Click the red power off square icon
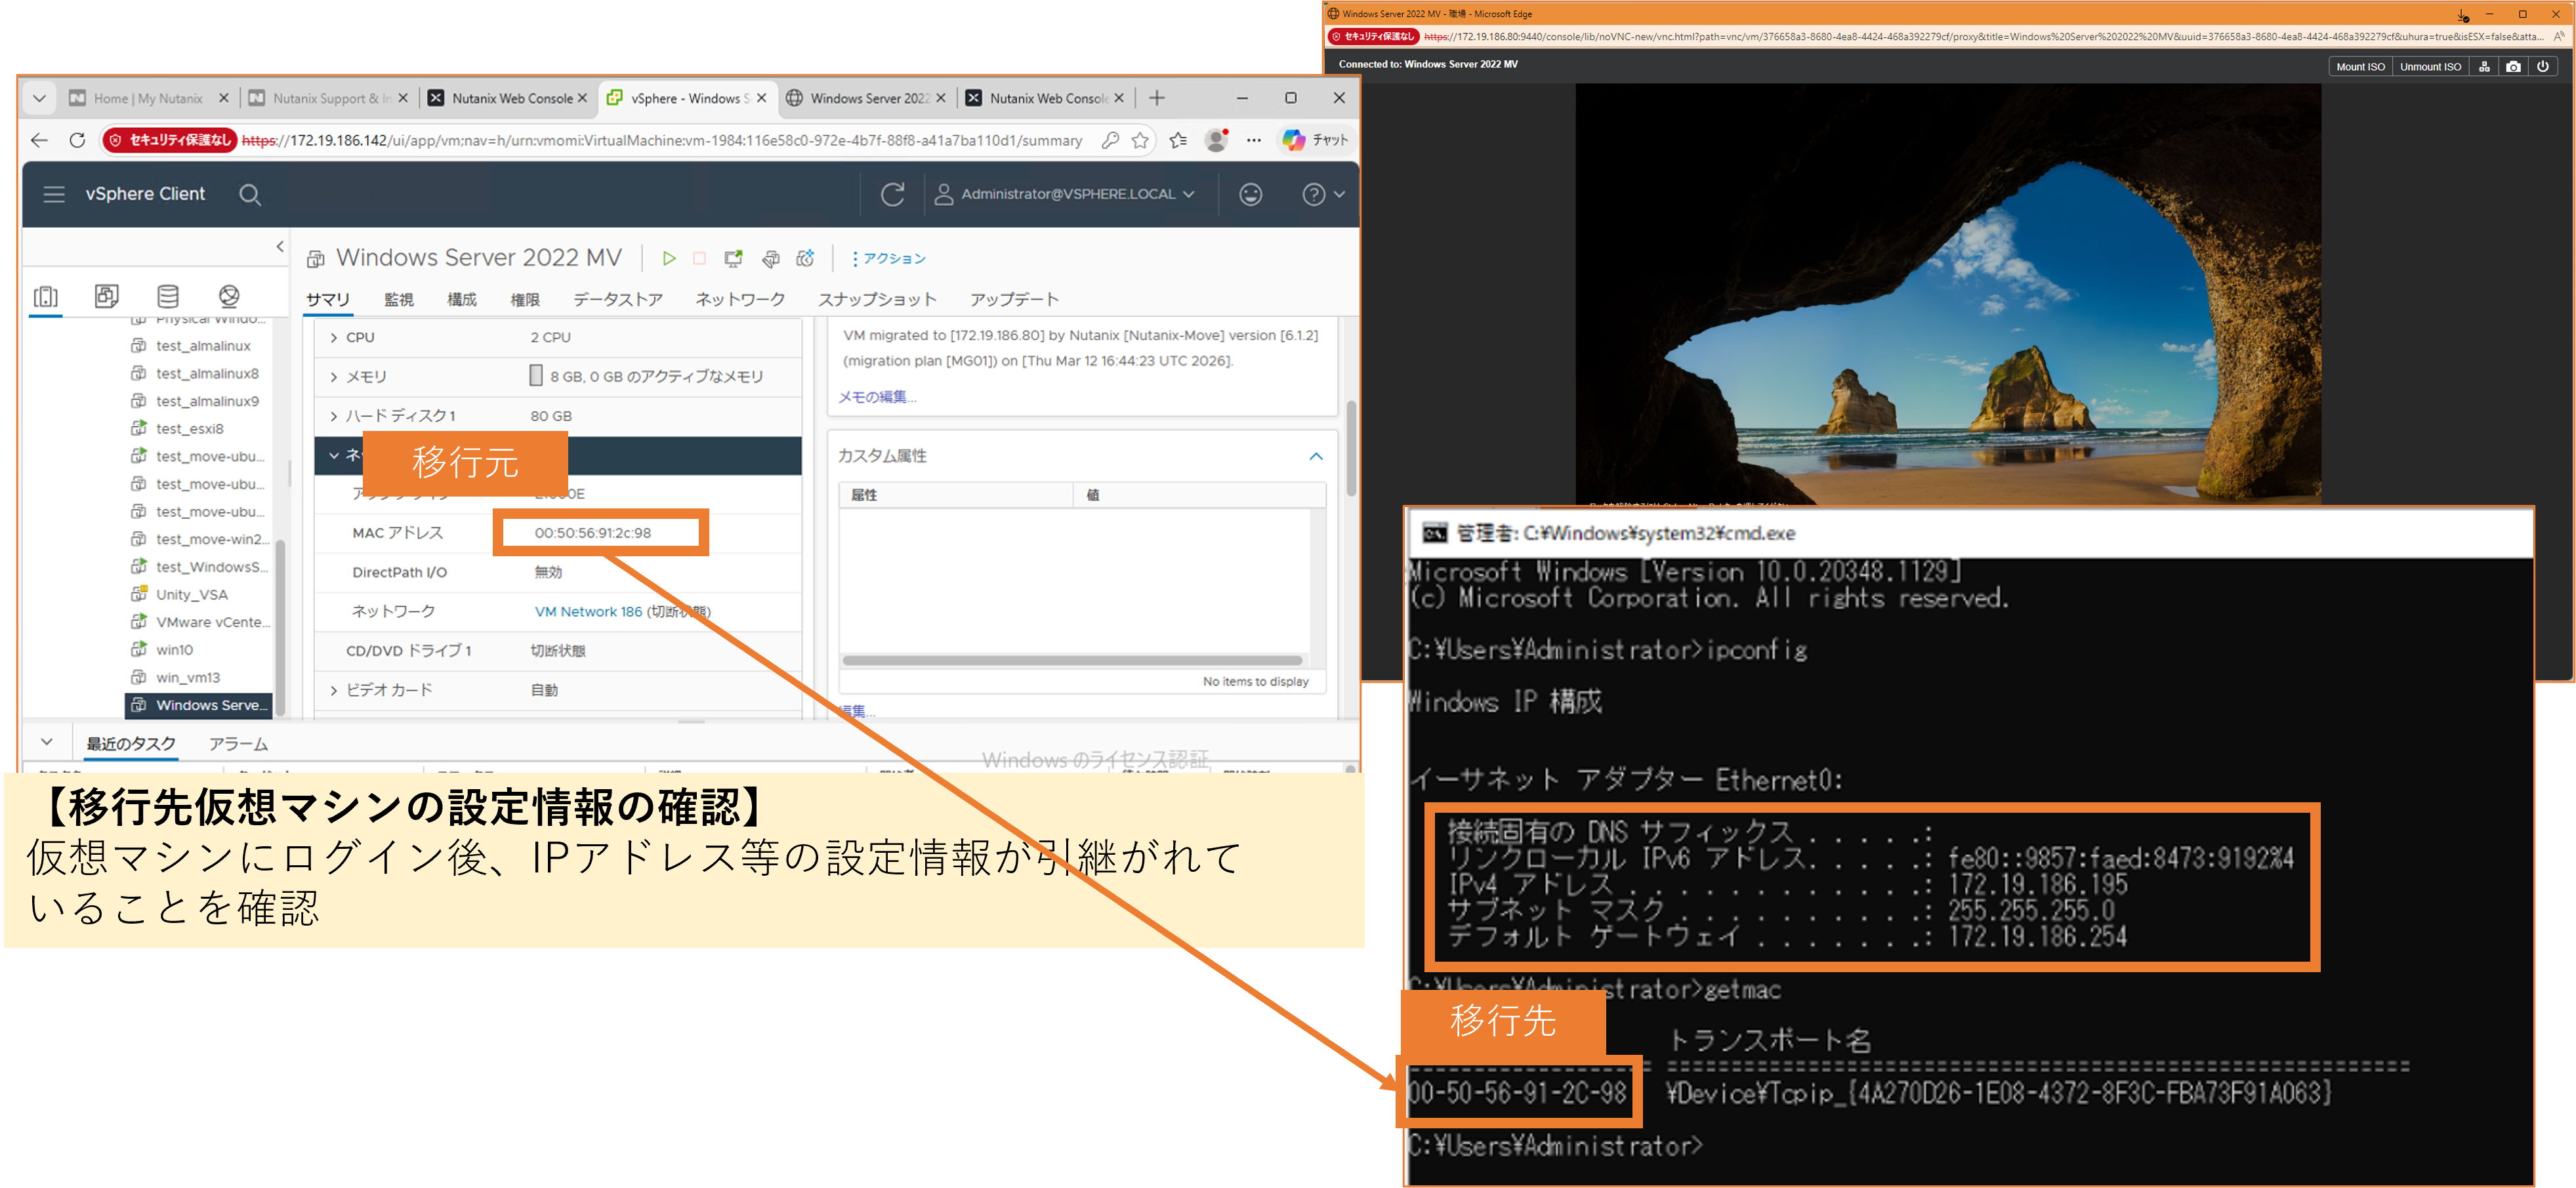Viewport: 2576px width, 1188px height. (x=700, y=258)
